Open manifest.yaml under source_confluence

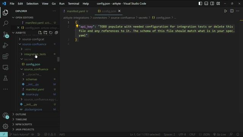[35, 89]
